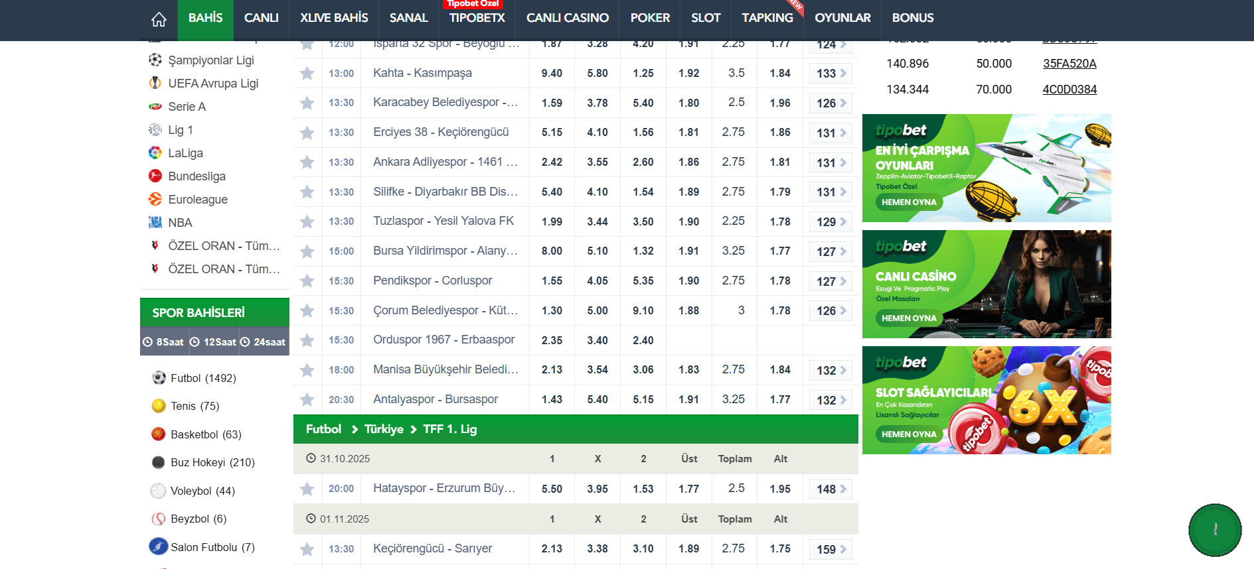Screen dimensions: 1254x569
Task: Open the CANLI CASINO menu tab
Action: [x=567, y=18]
